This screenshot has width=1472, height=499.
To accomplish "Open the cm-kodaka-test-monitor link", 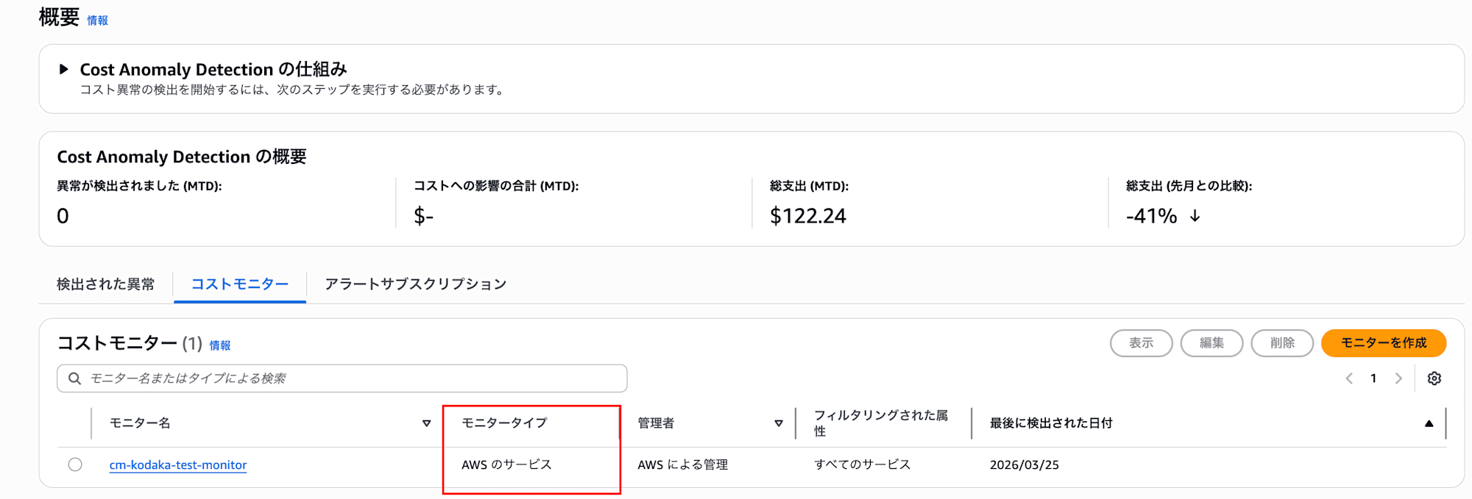I will pos(177,464).
